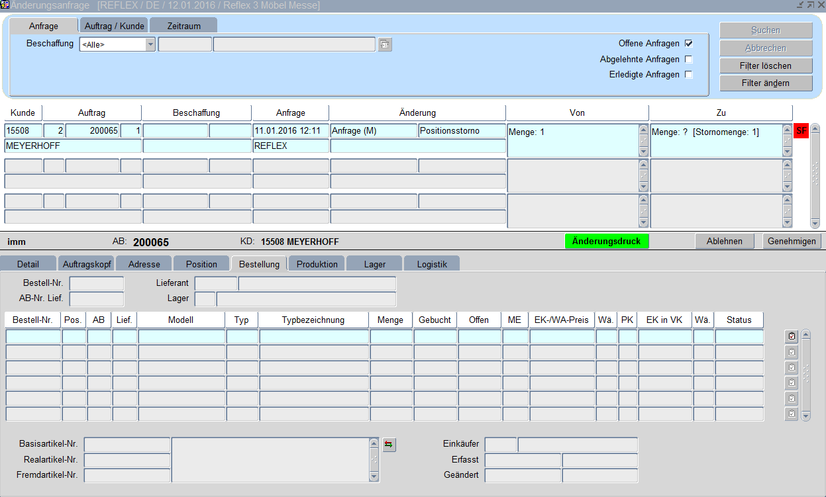
Task: Open the Beschaffung dropdown showing <Alle>
Action: tap(150, 45)
